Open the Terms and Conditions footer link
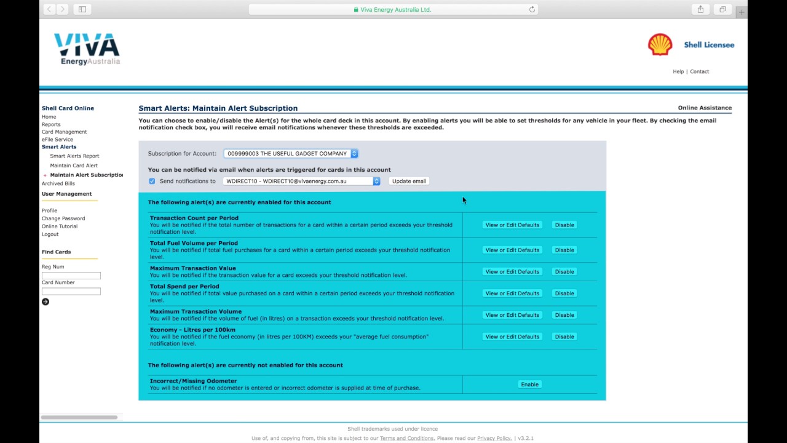 pos(407,438)
